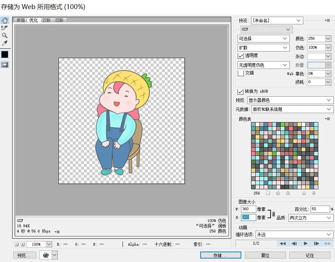Switch to the 四联 tab

pos(59,20)
